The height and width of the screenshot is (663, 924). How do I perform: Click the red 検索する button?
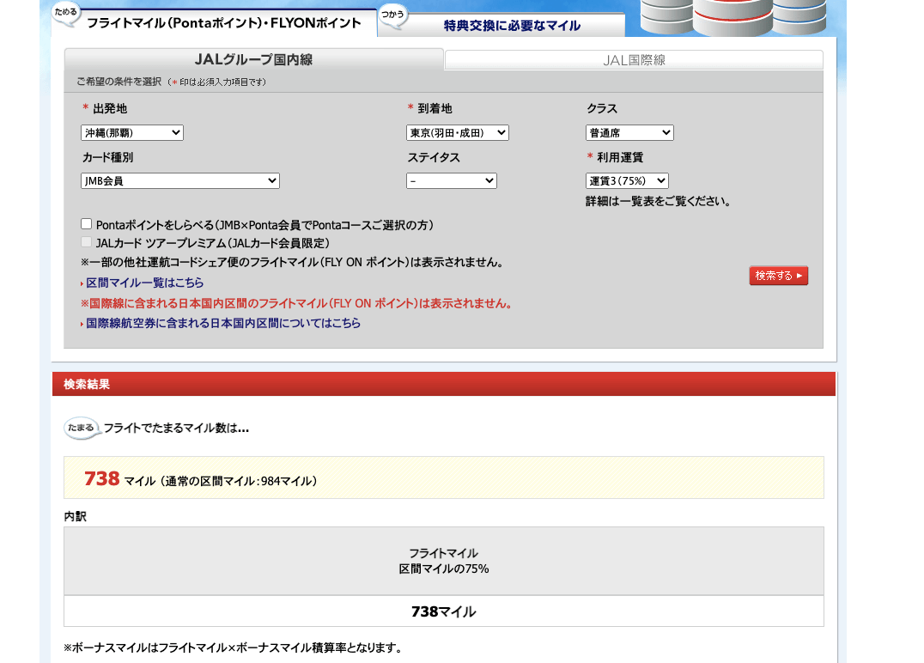779,275
